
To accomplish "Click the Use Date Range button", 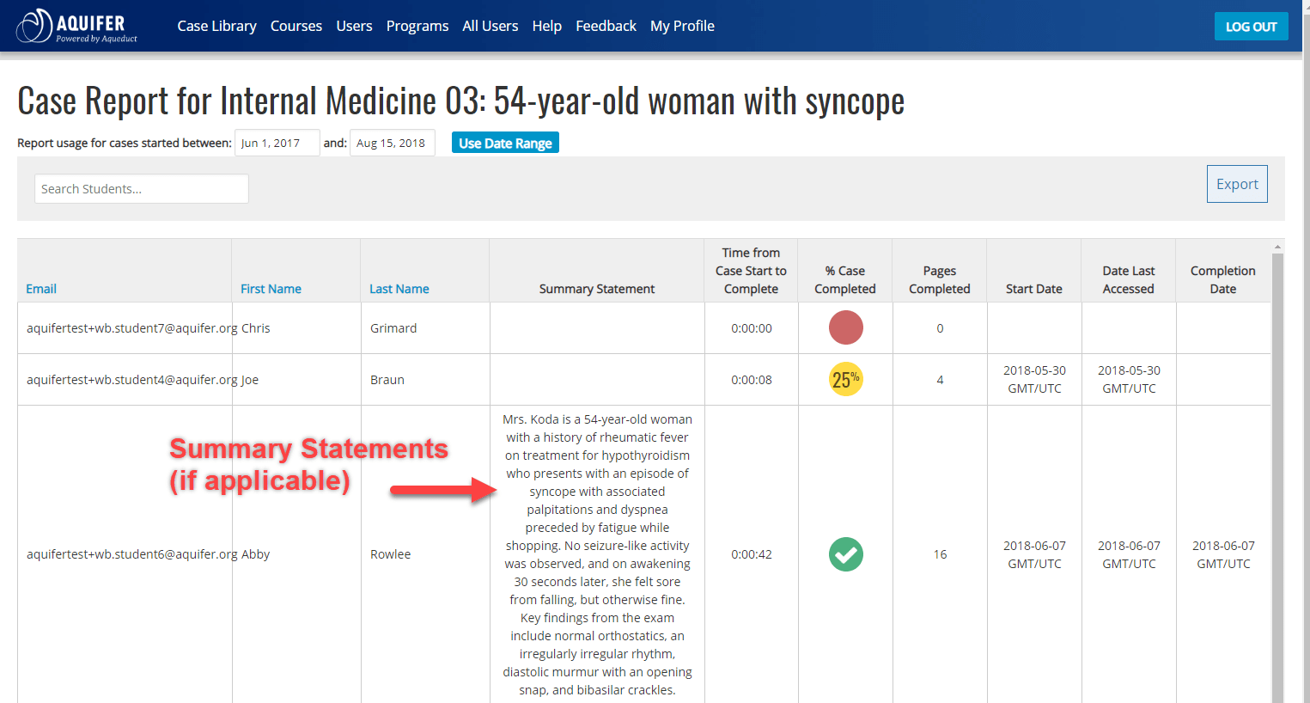I will click(505, 143).
